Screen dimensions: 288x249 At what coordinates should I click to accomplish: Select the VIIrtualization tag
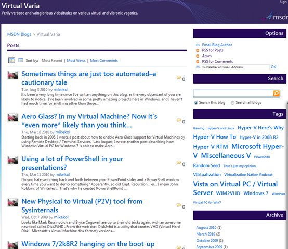207,175
